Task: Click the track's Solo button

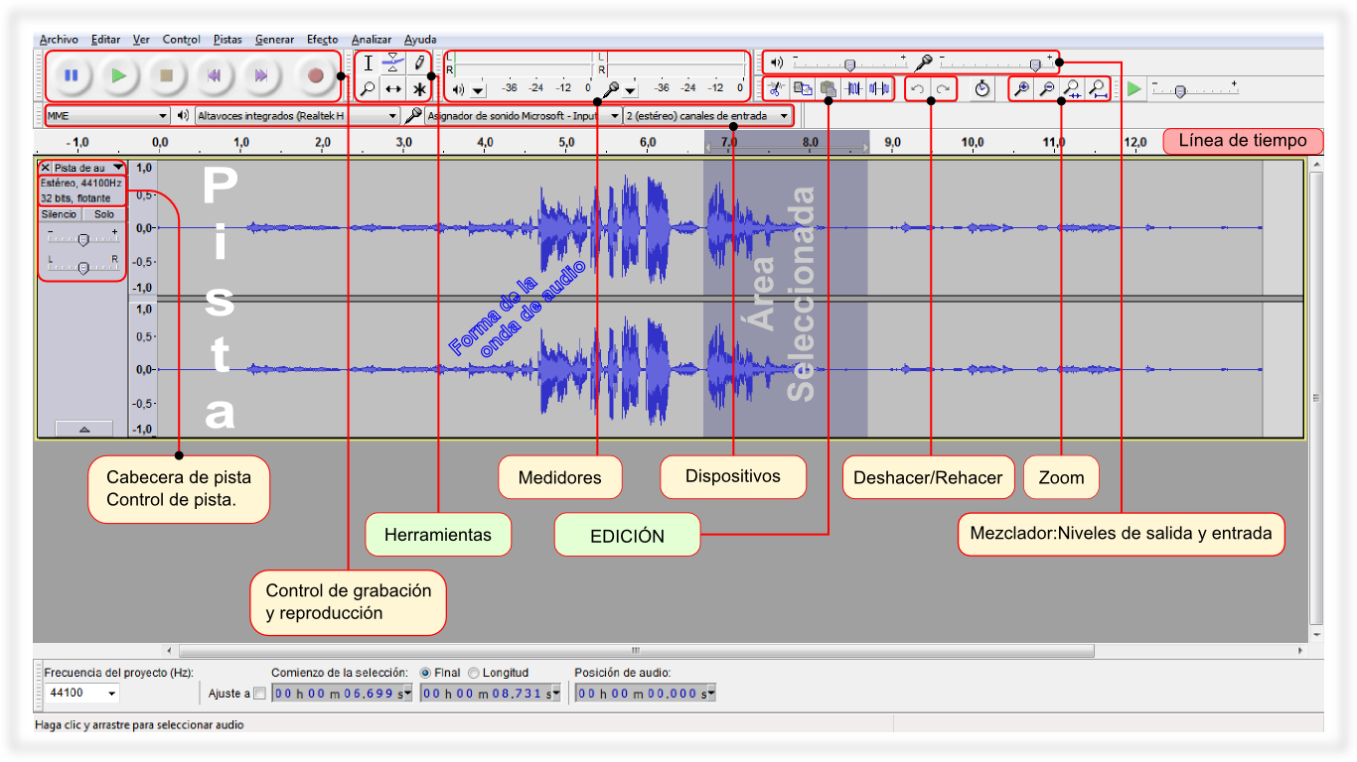Action: point(104,214)
